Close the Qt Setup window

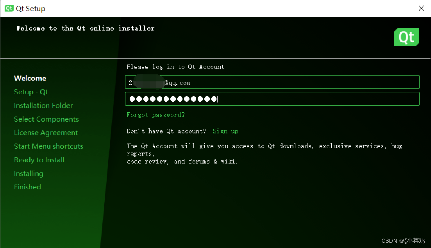click(x=421, y=8)
